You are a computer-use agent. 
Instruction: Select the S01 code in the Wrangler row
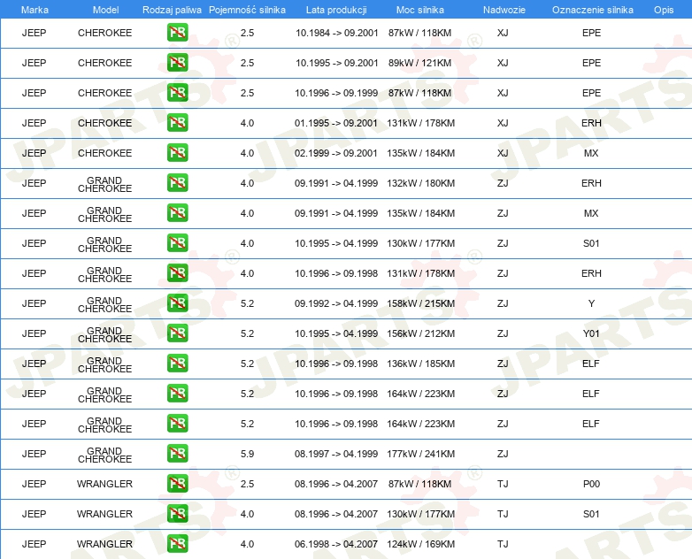pyautogui.click(x=591, y=514)
